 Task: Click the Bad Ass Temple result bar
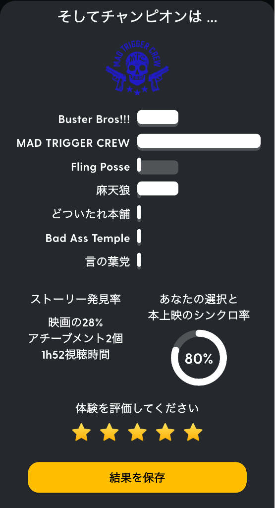pyautogui.click(x=139, y=237)
